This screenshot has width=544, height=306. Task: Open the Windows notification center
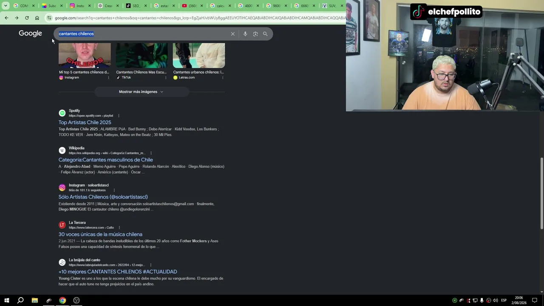click(535, 300)
